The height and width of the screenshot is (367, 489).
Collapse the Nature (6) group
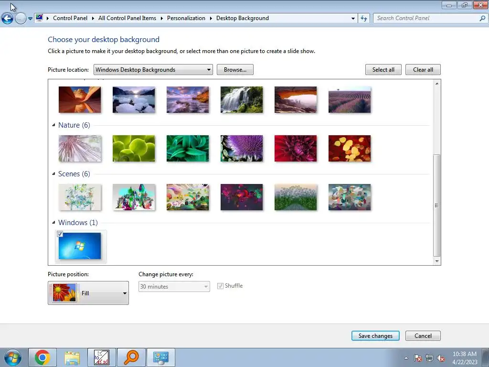click(x=53, y=125)
